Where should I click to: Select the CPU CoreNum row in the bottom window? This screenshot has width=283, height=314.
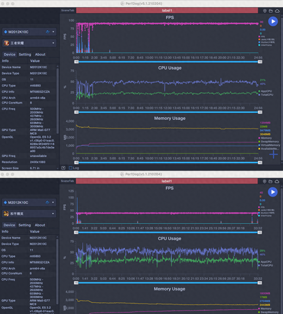pos(28,273)
